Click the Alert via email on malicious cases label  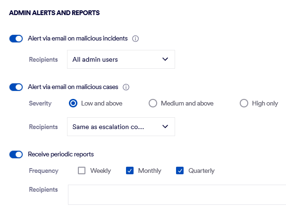(x=73, y=87)
